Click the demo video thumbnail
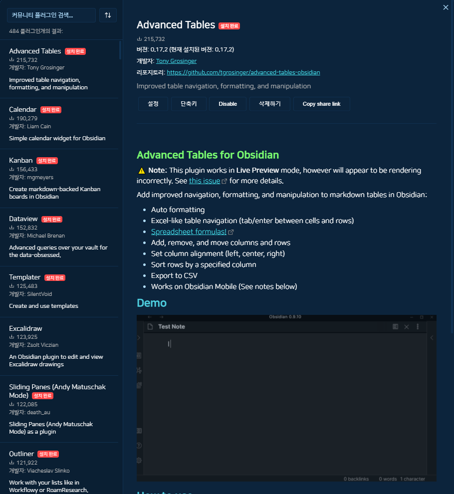This screenshot has width=454, height=494. [x=286, y=398]
